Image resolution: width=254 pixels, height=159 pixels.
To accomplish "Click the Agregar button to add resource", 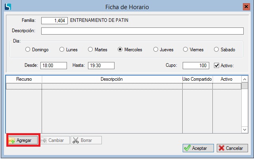I will tap(23, 140).
